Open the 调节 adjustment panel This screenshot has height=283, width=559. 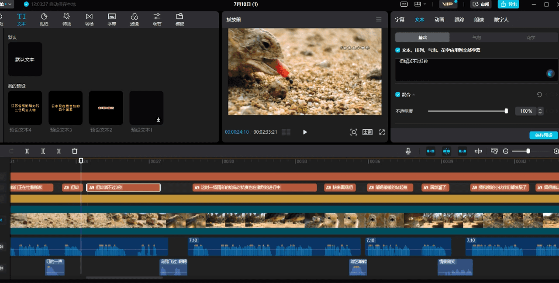tap(157, 20)
